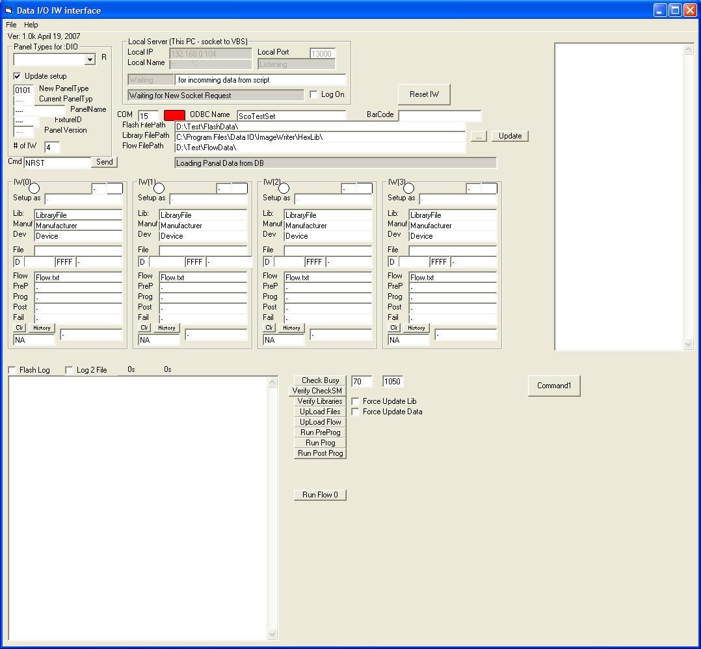Toggle the Log On checkbox

(314, 95)
